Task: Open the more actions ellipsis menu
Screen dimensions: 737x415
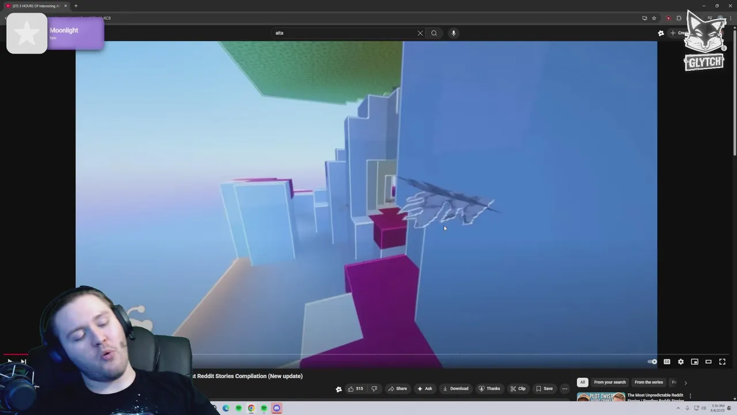Action: pos(565,388)
